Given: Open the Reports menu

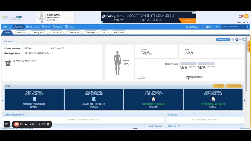Looking at the screenshot, I should pos(58,27).
